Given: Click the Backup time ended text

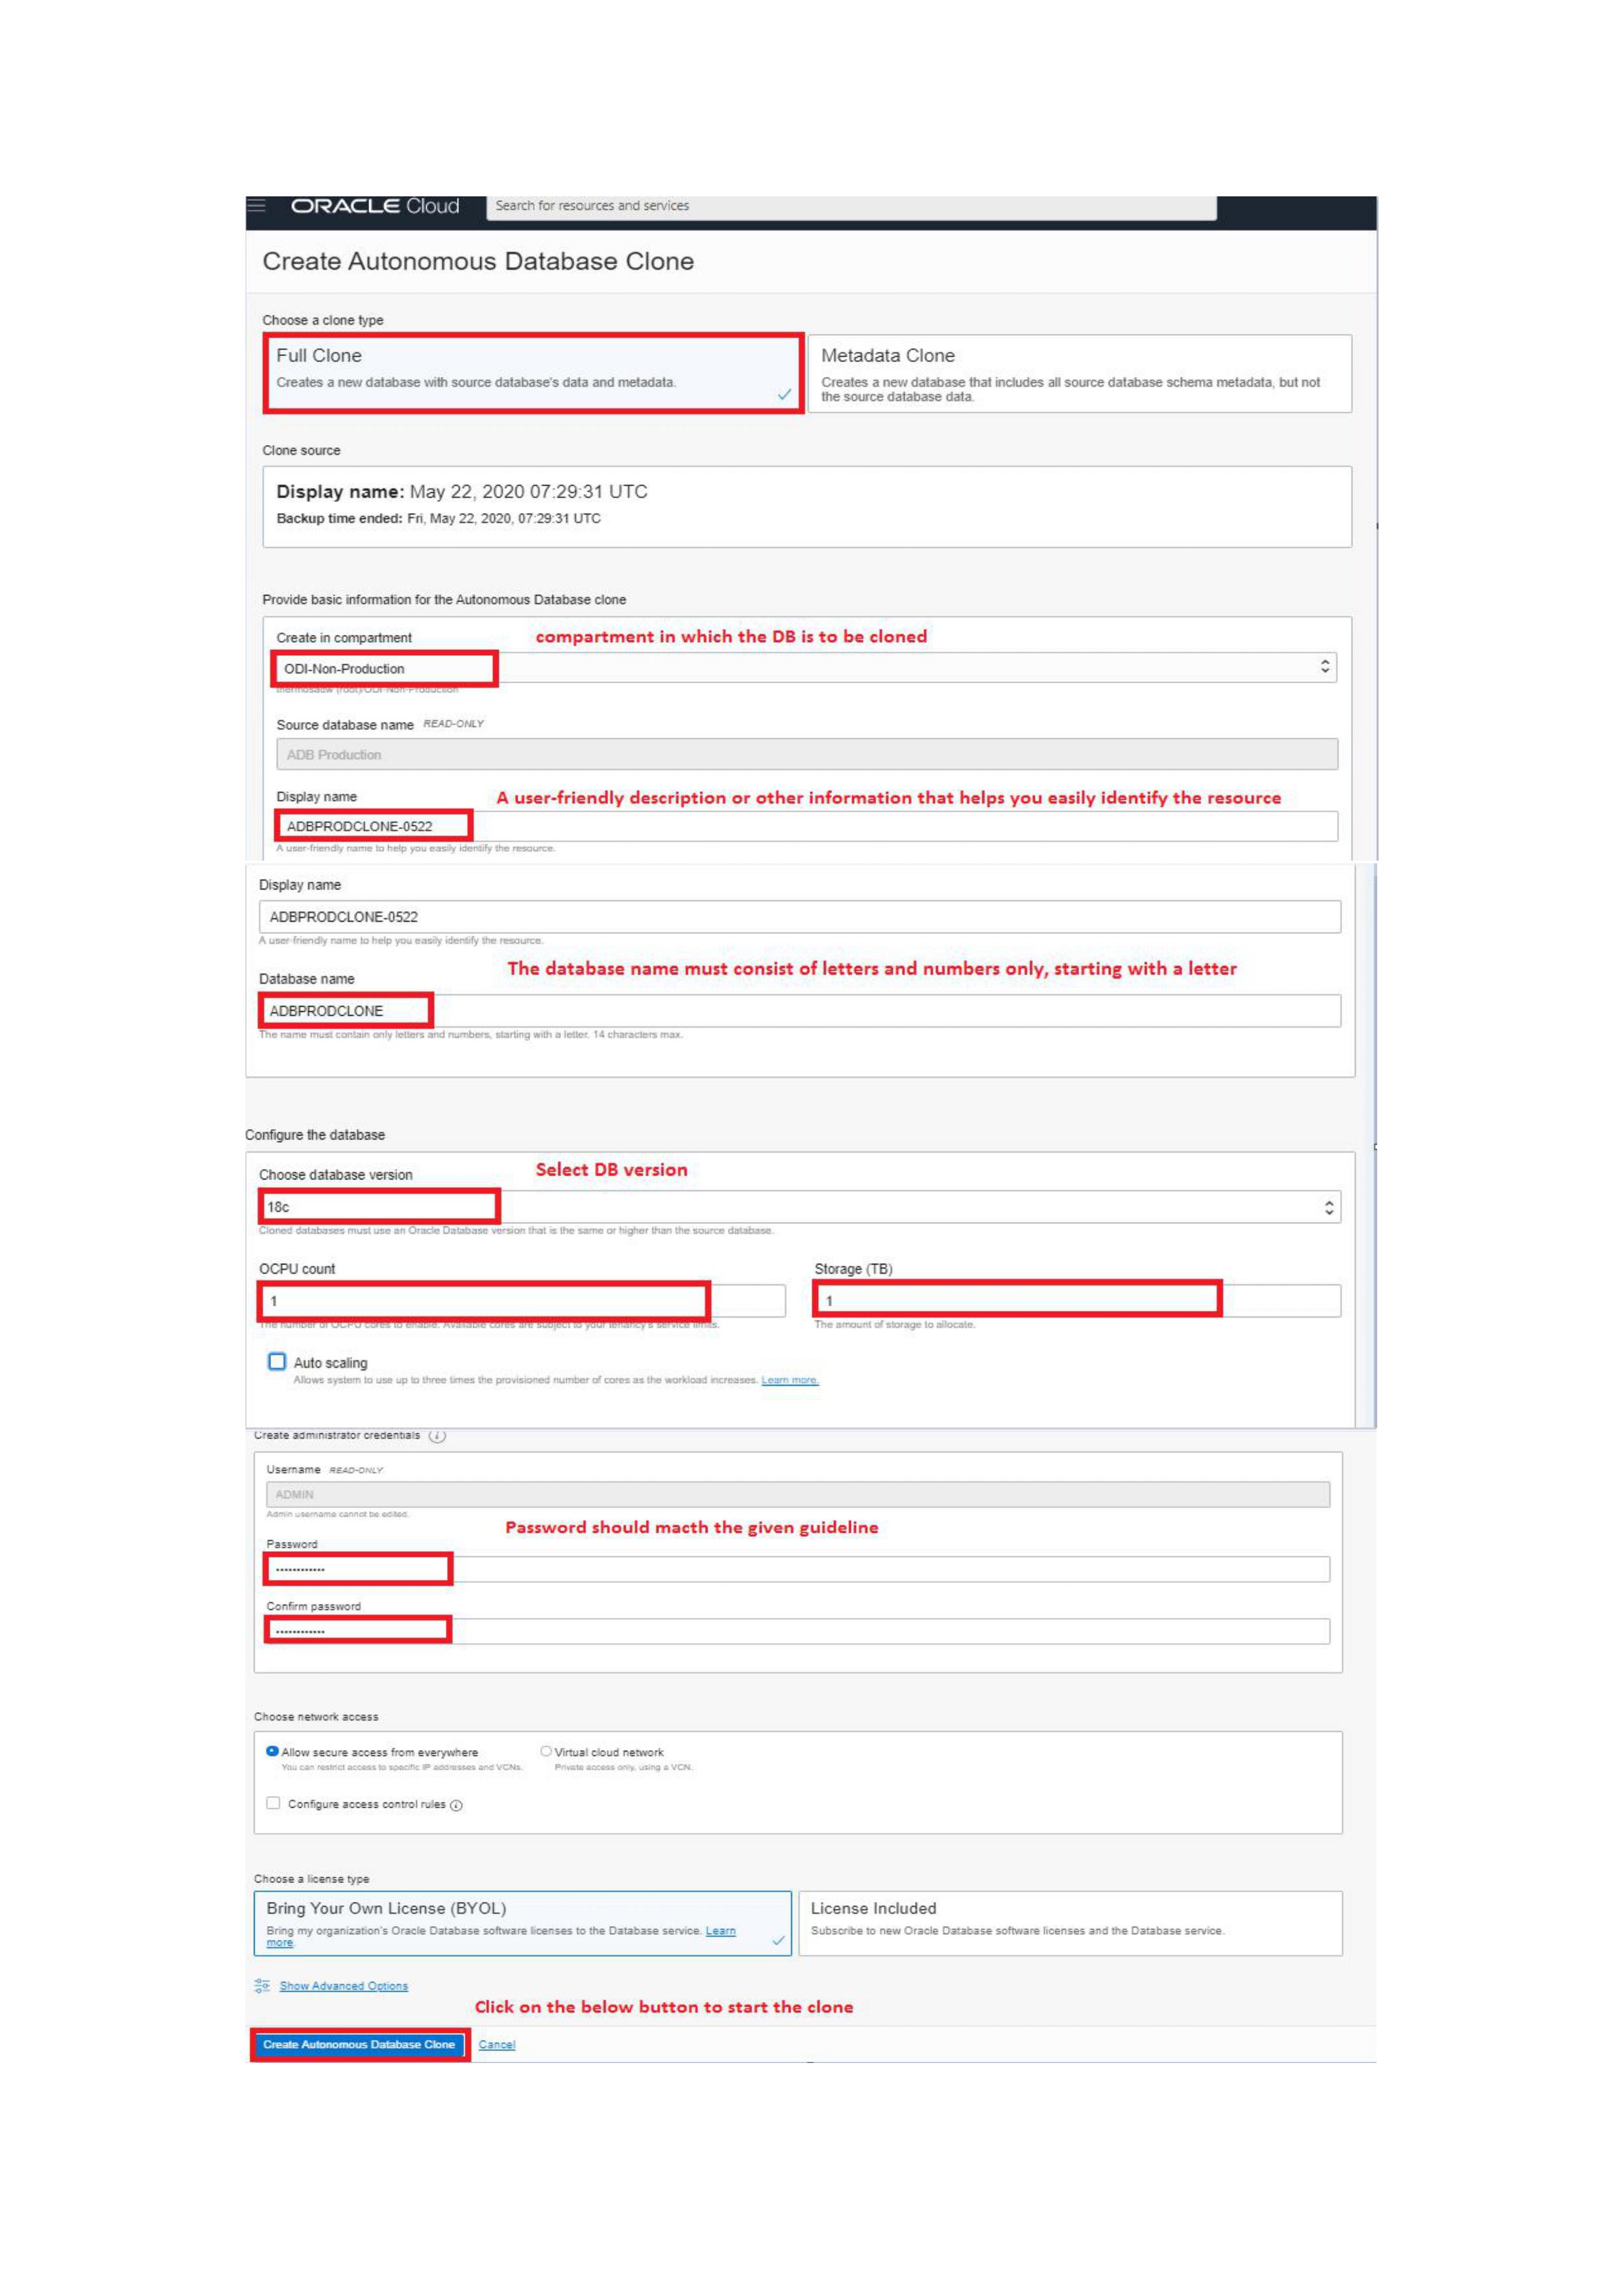Looking at the screenshot, I should pos(439,519).
